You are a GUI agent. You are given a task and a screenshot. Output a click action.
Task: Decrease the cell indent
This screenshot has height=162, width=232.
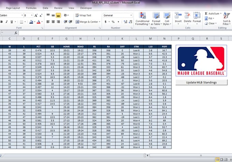[66, 22]
